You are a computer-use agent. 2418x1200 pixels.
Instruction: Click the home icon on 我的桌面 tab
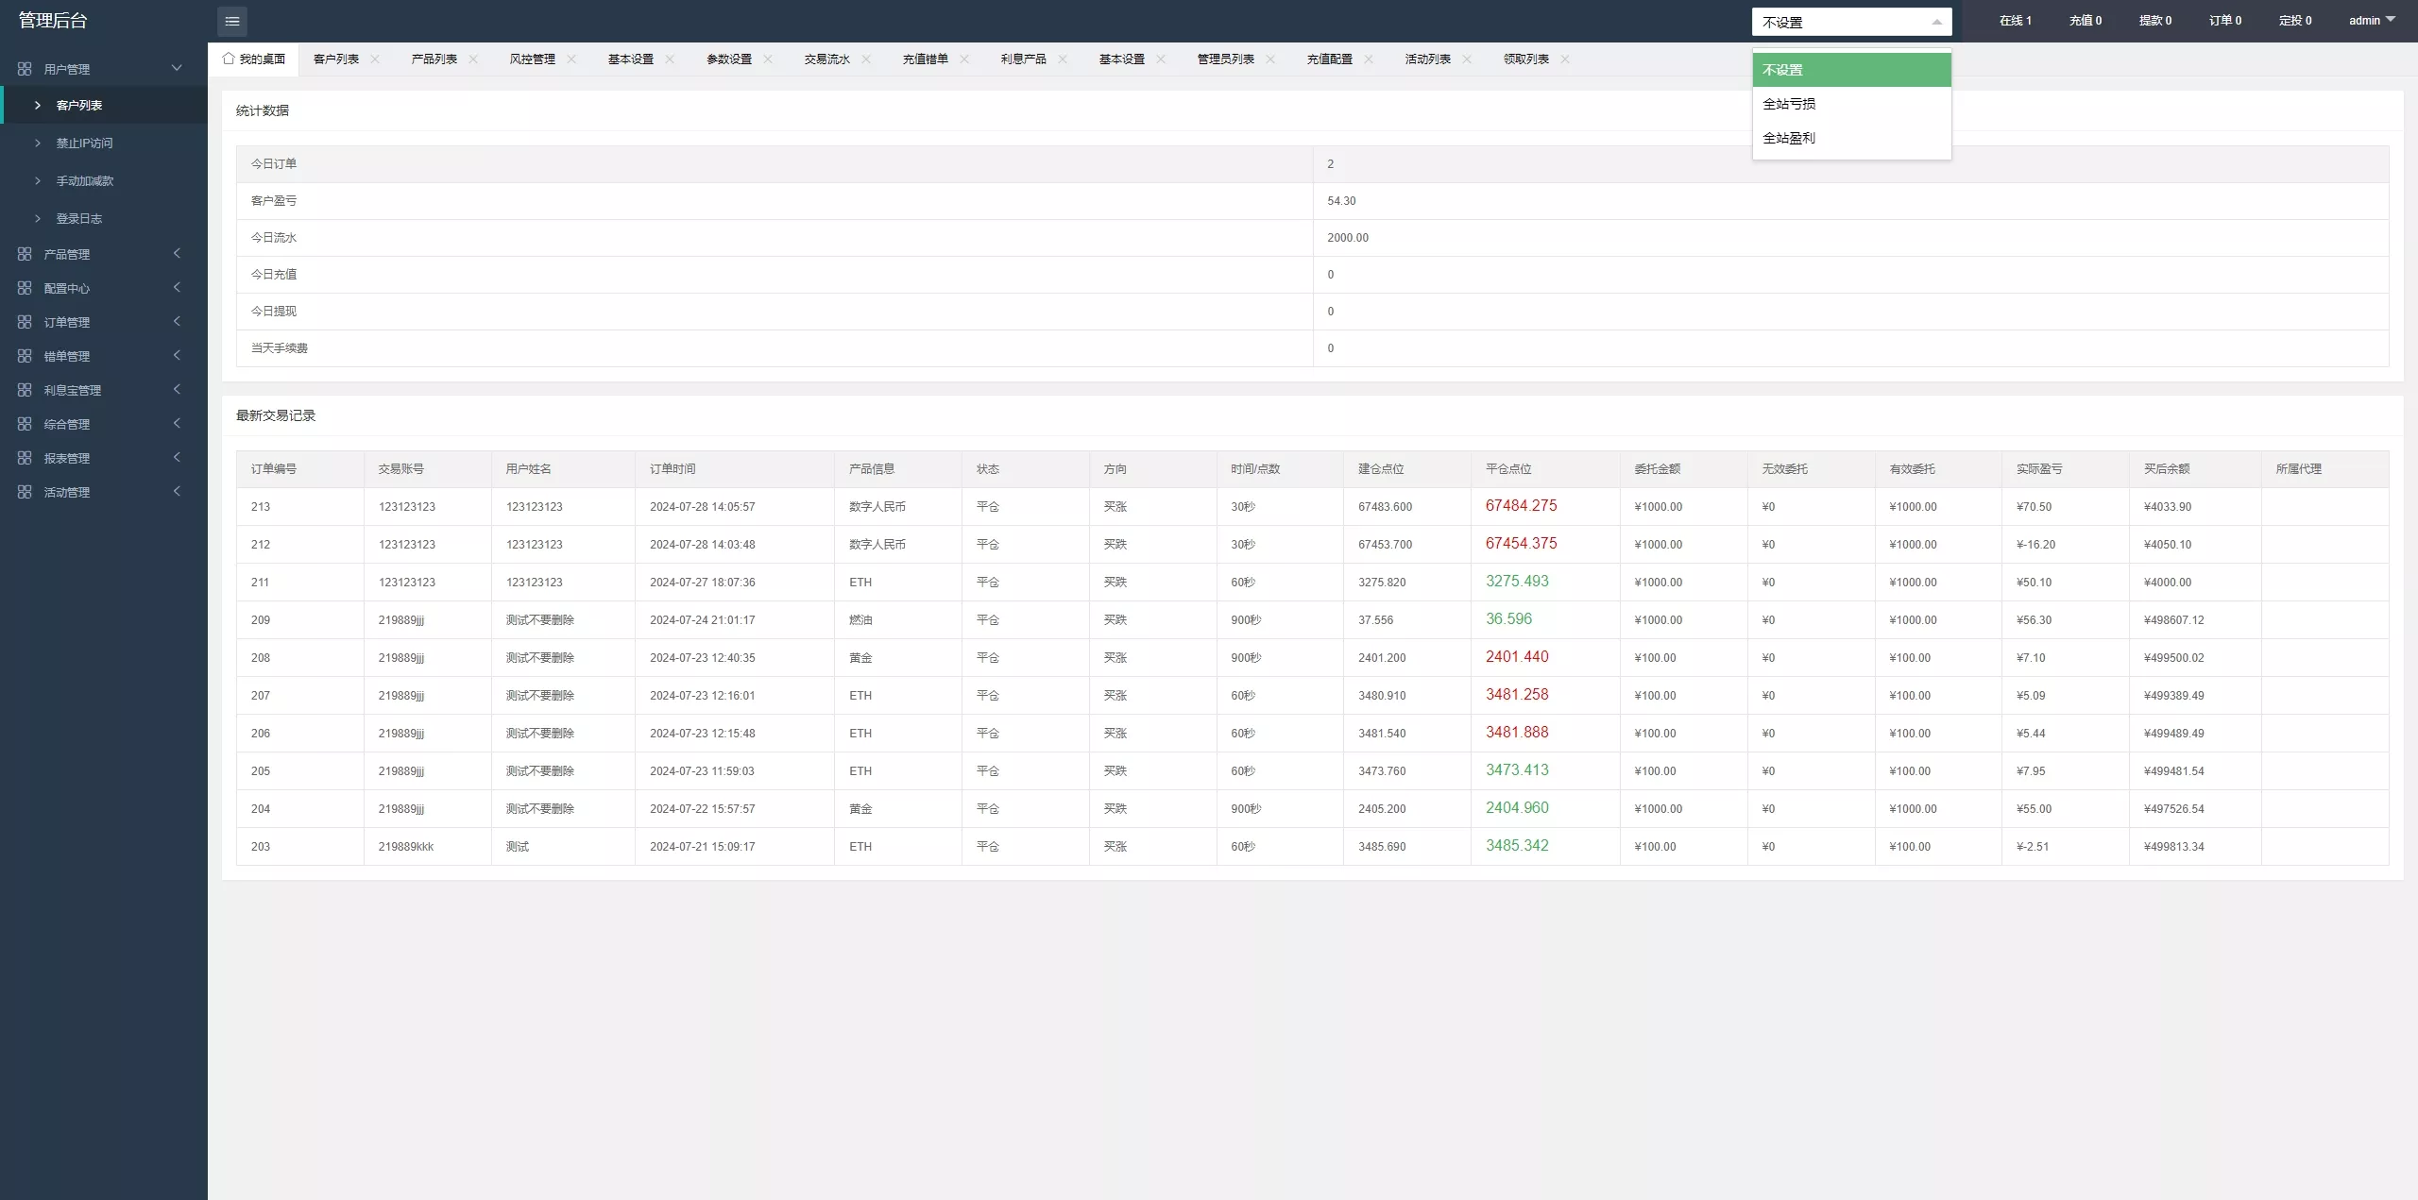[x=228, y=59]
